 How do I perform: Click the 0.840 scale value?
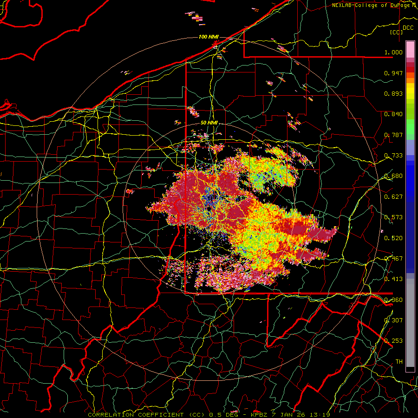(x=393, y=114)
